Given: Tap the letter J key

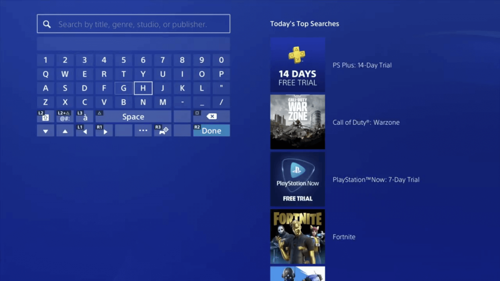Looking at the screenshot, I should click(163, 88).
